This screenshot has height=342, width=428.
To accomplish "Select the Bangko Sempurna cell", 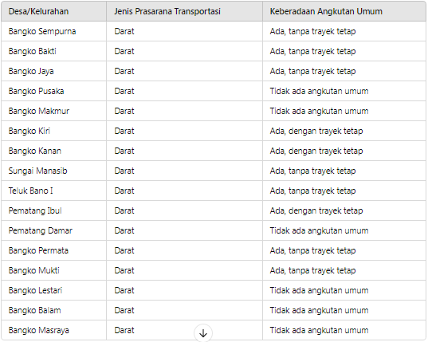I will [x=53, y=31].
